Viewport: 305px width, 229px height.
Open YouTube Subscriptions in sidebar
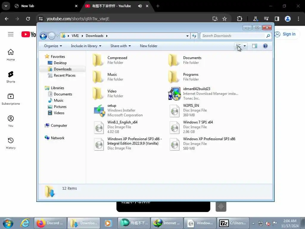[x=11, y=99]
